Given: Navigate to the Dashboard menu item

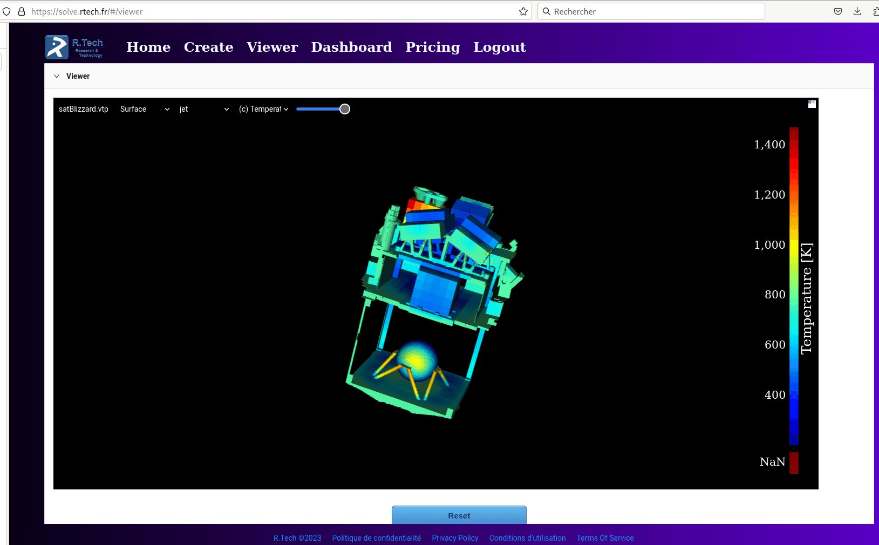Looking at the screenshot, I should point(351,47).
